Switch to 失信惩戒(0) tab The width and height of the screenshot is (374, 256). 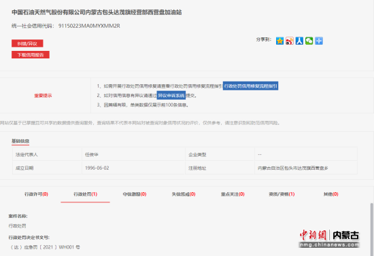click(x=184, y=194)
